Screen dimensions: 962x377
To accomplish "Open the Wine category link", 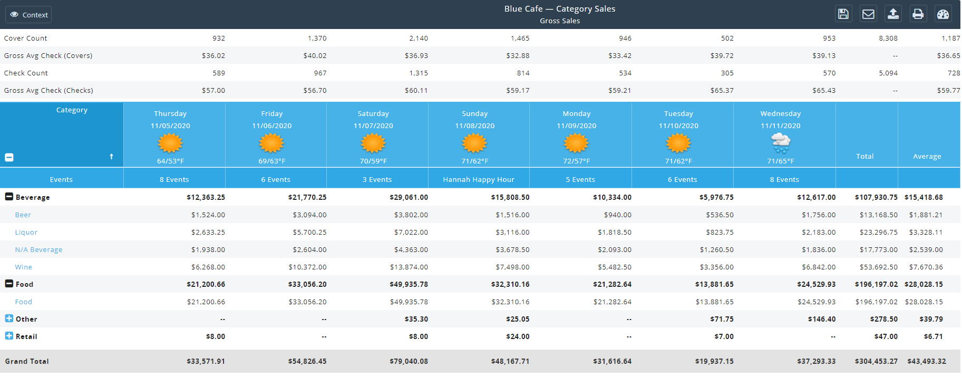I will tap(24, 267).
